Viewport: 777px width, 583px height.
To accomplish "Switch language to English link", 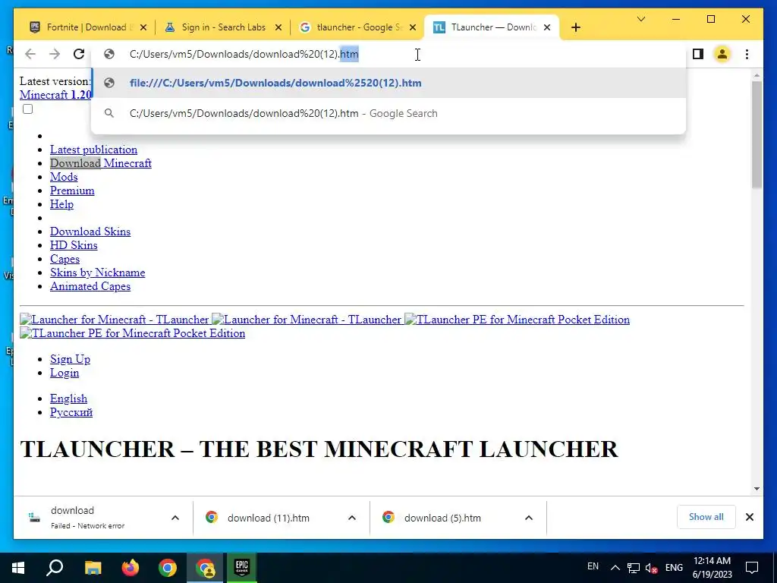I will (68, 399).
